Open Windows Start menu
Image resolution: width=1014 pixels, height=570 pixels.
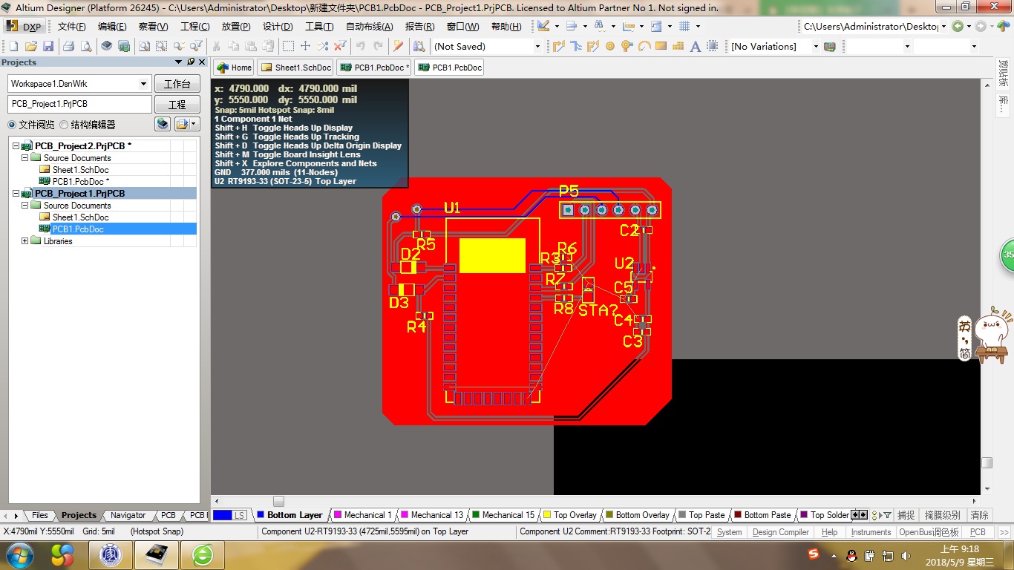pyautogui.click(x=19, y=555)
